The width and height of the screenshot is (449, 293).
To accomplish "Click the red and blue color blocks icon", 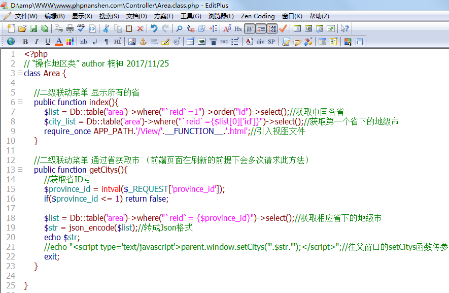I will [x=348, y=42].
